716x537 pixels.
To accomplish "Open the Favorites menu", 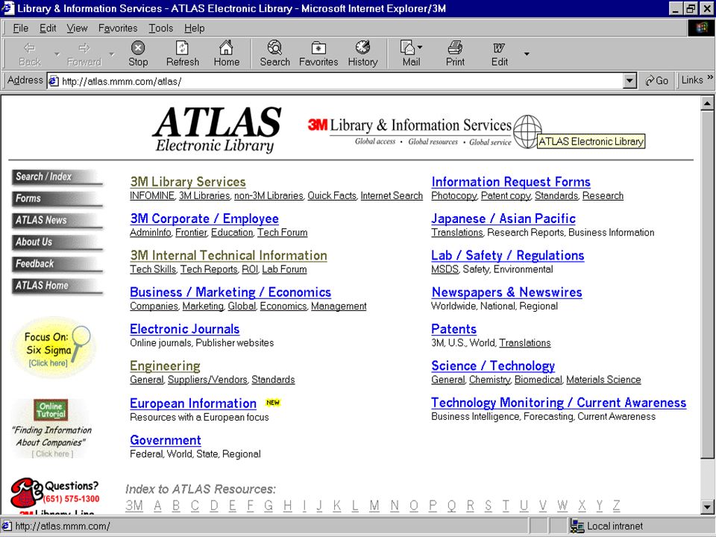I will [118, 28].
